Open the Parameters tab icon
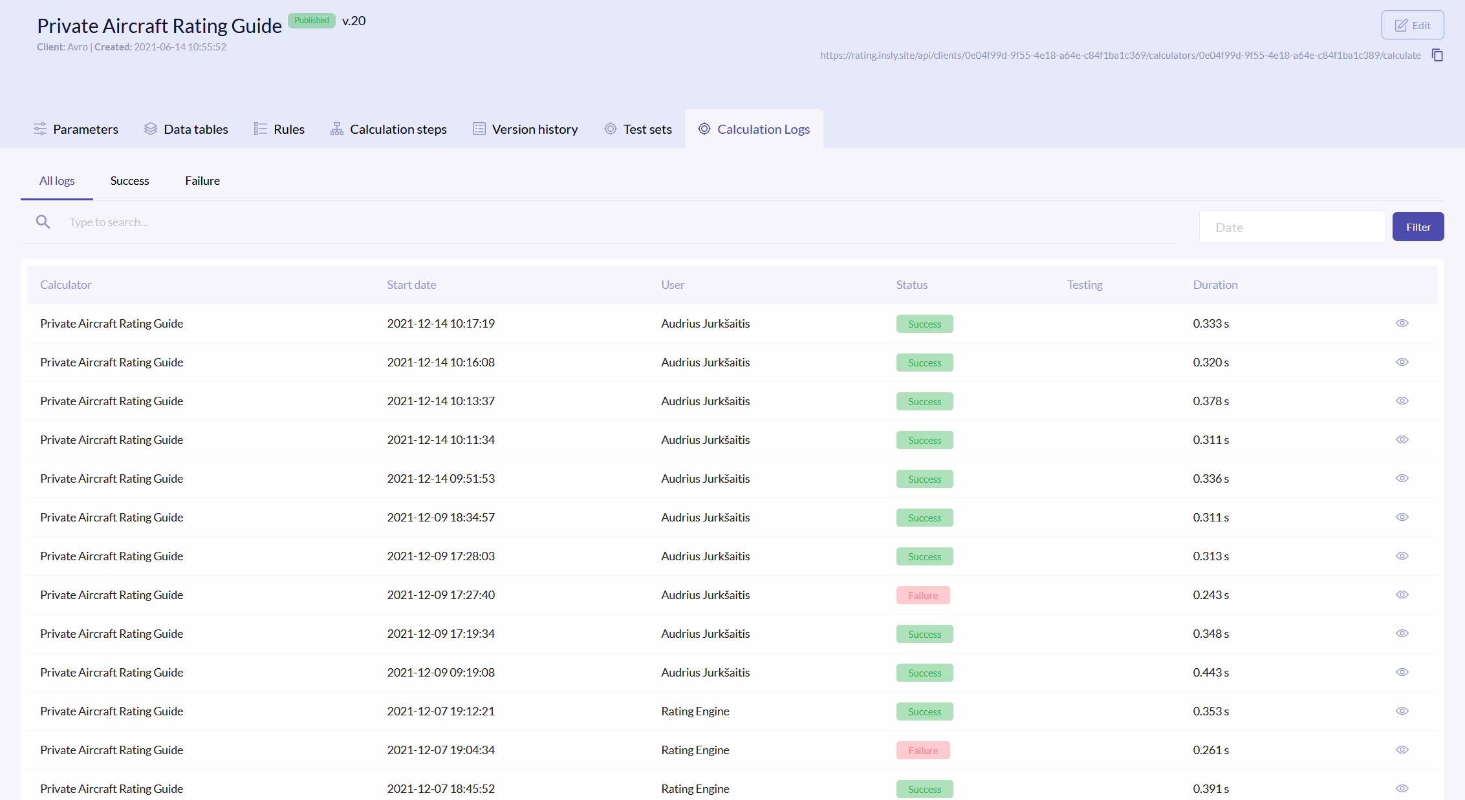The height and width of the screenshot is (800, 1465). pyautogui.click(x=39, y=129)
